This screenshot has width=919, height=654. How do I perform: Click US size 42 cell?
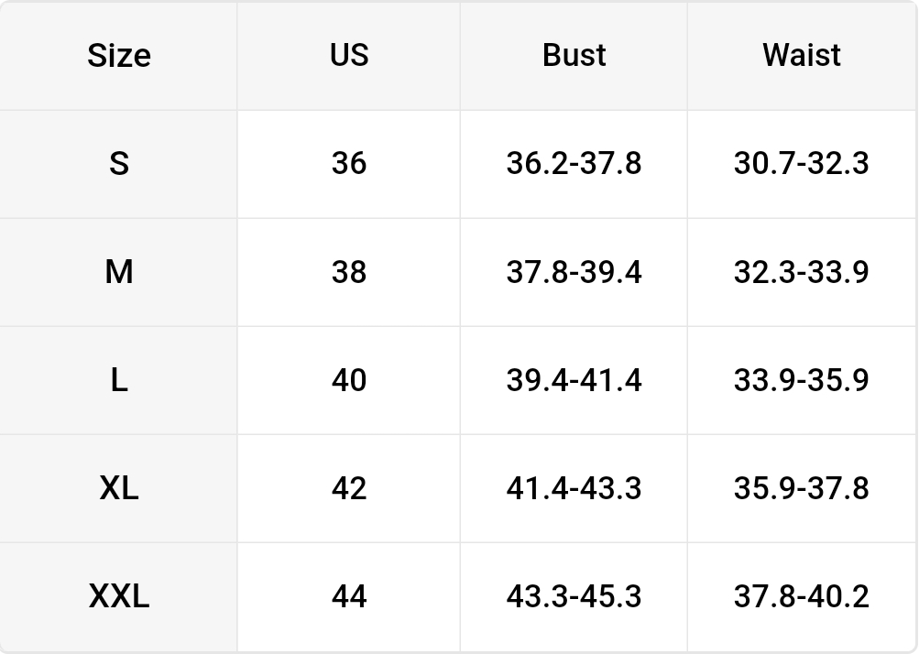pyautogui.click(x=349, y=488)
